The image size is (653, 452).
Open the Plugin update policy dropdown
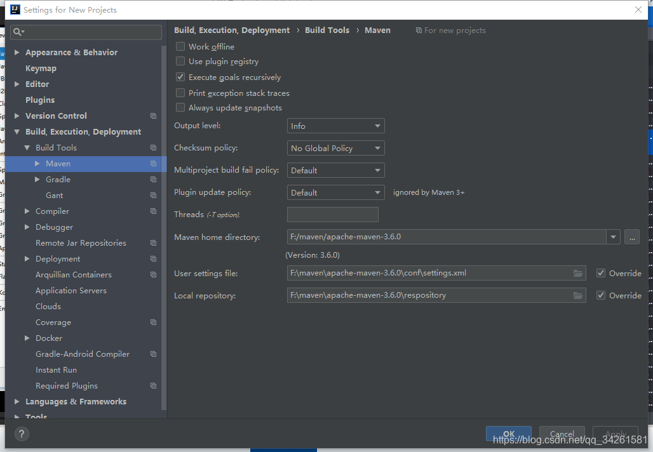(x=335, y=192)
